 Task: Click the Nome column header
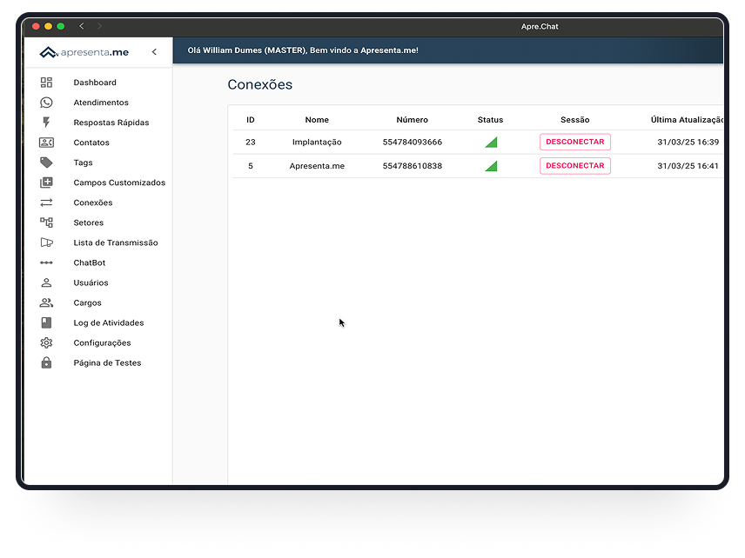coord(317,120)
